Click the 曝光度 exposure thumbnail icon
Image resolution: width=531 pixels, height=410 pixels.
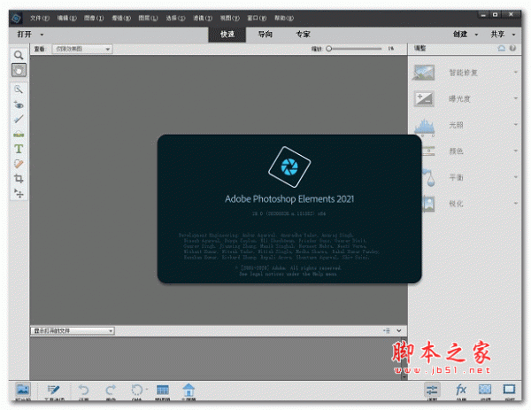424,99
